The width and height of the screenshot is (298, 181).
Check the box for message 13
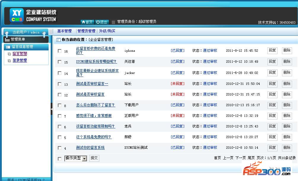pyautogui.click(x=60, y=84)
